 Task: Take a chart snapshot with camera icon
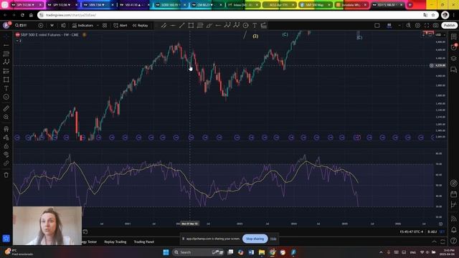(436, 26)
